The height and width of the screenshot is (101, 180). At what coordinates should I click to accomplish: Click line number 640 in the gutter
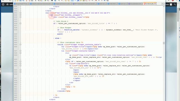click(16, 34)
